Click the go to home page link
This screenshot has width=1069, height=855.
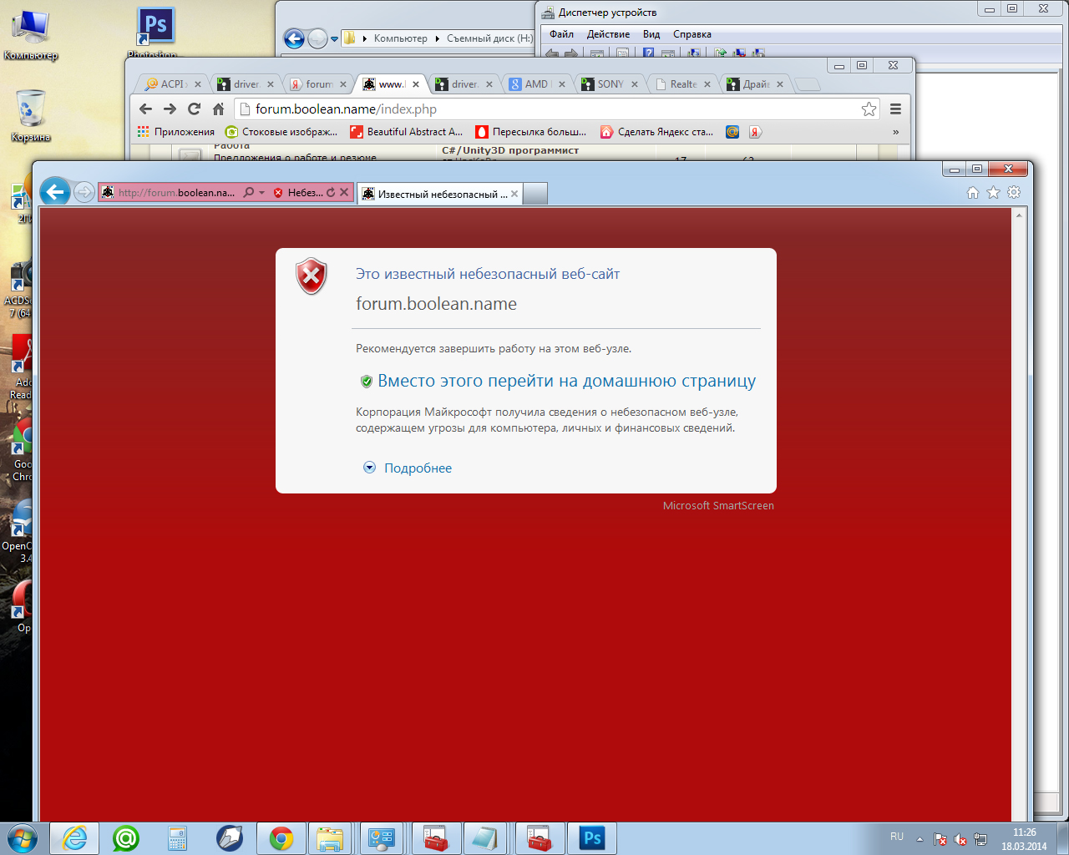coord(566,382)
